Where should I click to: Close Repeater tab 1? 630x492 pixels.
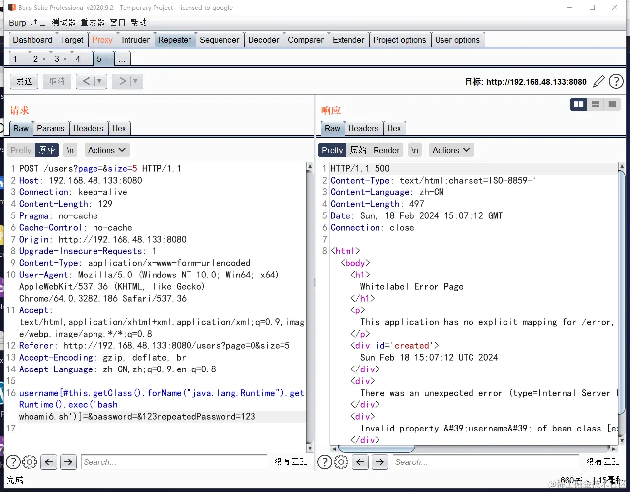click(x=23, y=59)
